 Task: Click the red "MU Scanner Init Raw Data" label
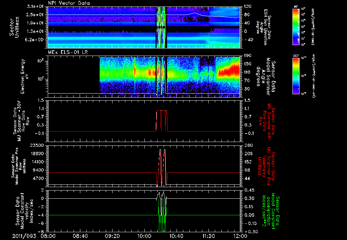click(267, 121)
